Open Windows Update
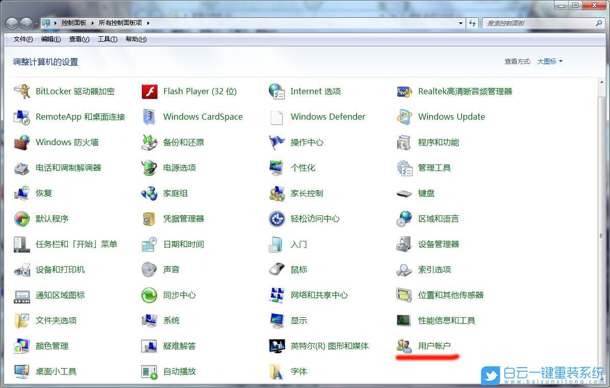This screenshot has height=388, width=610. [x=451, y=117]
